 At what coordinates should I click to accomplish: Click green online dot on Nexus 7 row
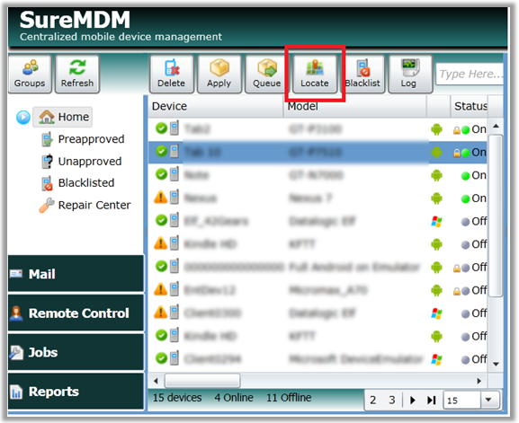pos(465,199)
